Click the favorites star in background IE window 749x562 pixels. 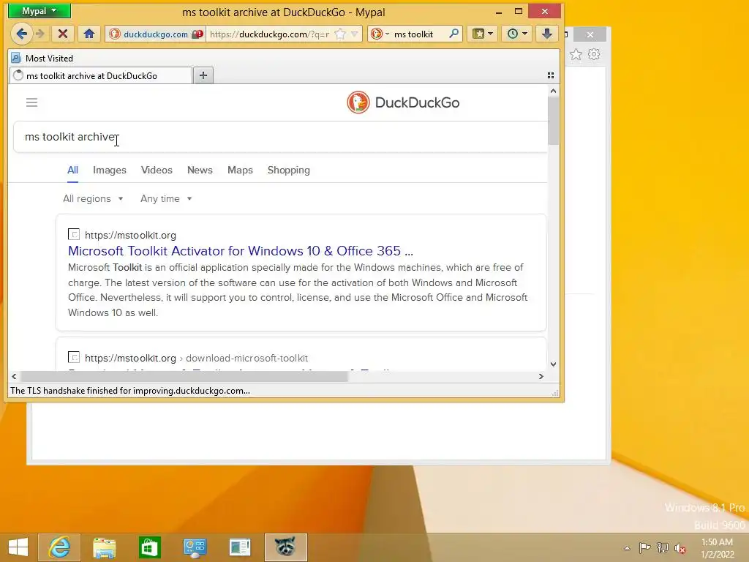(x=576, y=54)
